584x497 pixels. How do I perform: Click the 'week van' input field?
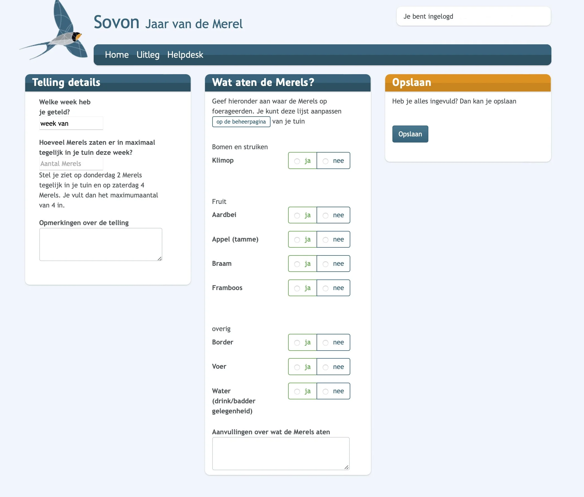(71, 123)
